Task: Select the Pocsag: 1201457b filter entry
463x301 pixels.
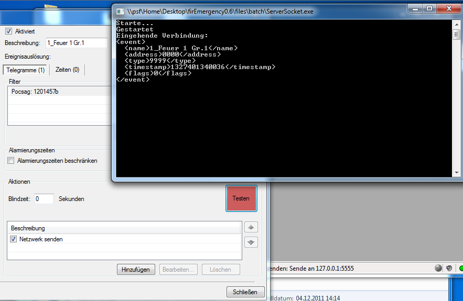Action: (x=35, y=92)
